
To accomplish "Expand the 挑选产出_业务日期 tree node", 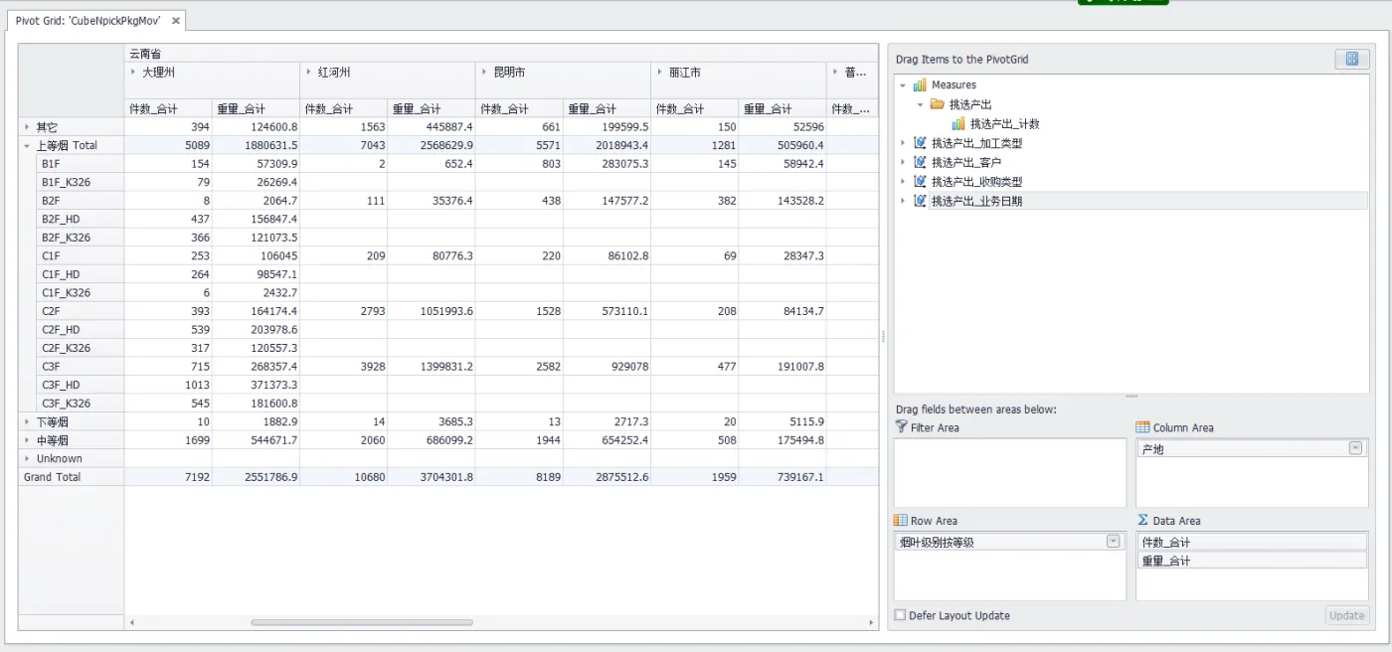I will [903, 201].
